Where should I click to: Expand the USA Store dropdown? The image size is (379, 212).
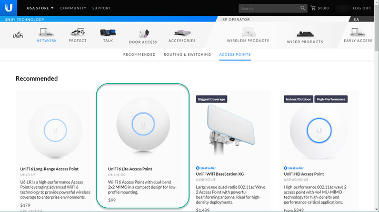point(40,8)
